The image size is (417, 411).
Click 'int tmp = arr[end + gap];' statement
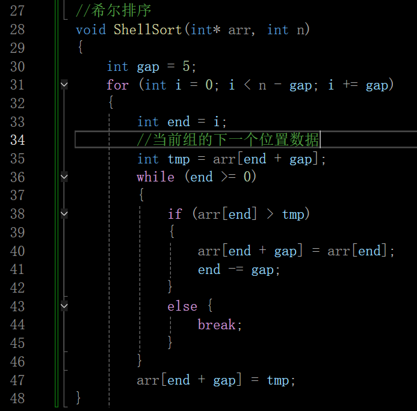point(231,159)
